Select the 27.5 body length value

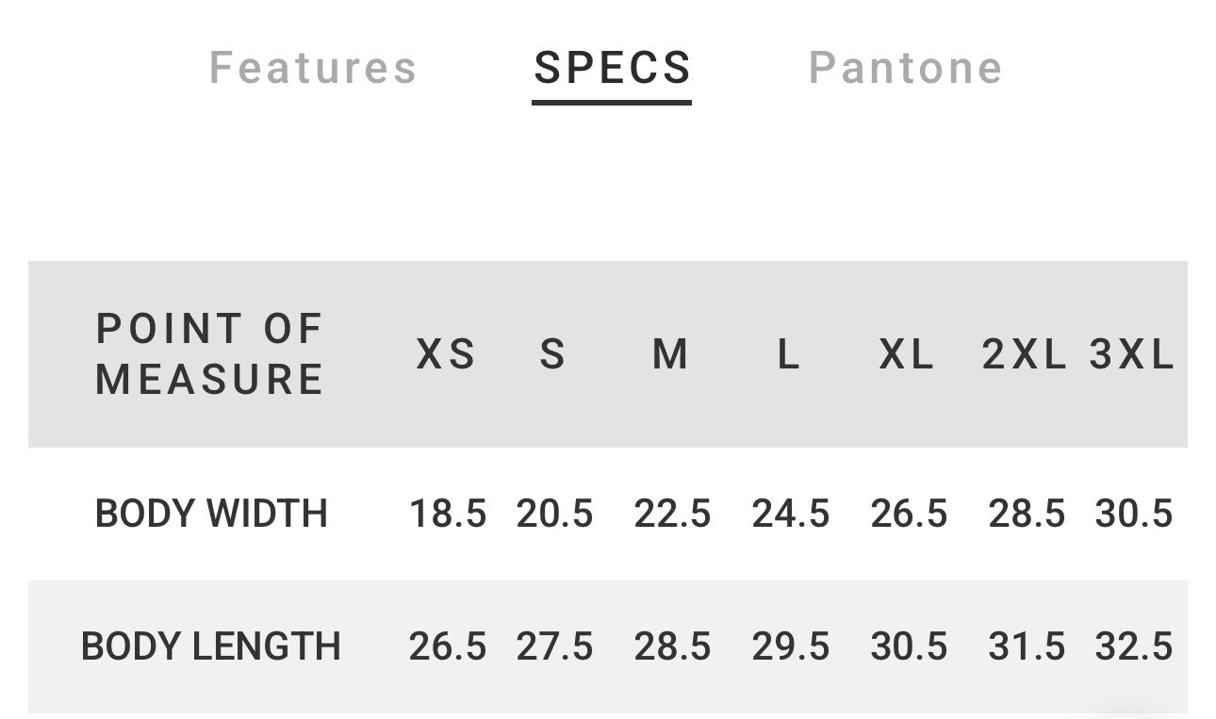555,647
